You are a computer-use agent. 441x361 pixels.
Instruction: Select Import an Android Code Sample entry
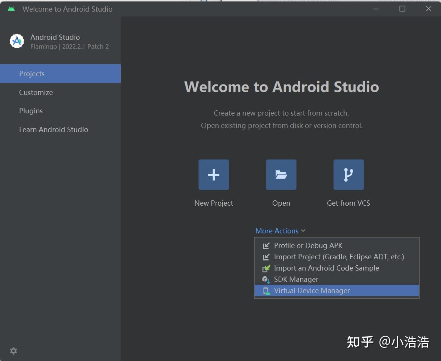coord(326,268)
